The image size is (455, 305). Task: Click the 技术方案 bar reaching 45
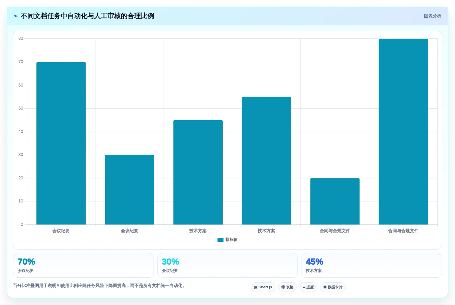tap(198, 172)
